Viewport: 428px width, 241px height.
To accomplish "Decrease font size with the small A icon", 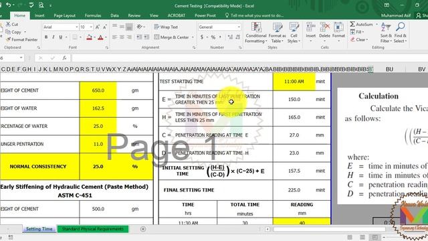I will coord(104,27).
